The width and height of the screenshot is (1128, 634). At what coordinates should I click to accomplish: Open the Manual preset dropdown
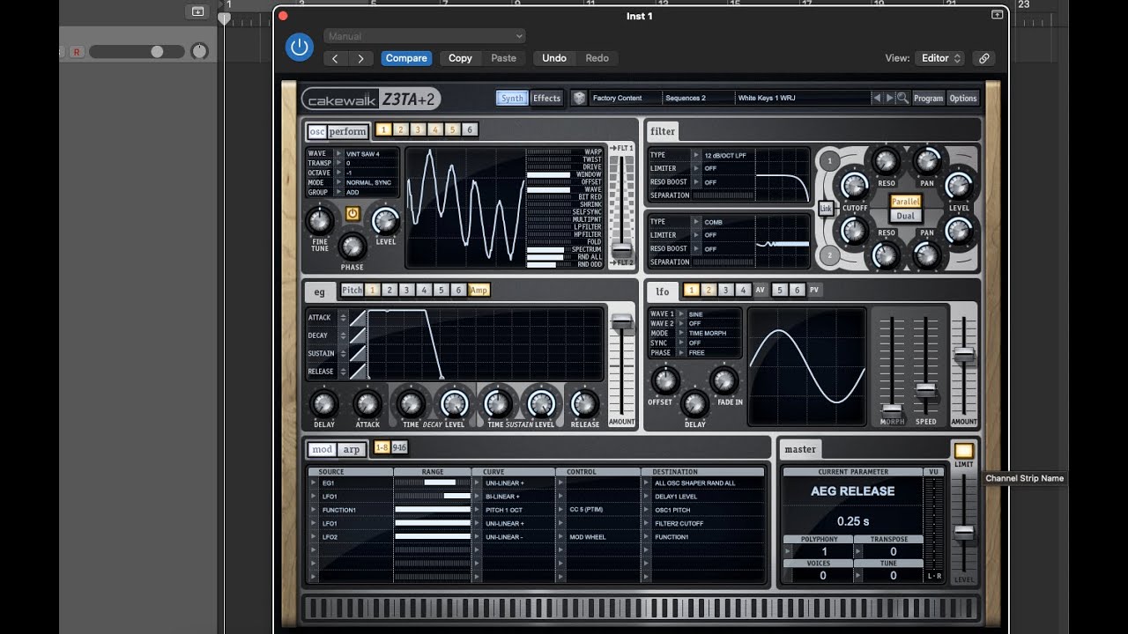[x=425, y=36]
